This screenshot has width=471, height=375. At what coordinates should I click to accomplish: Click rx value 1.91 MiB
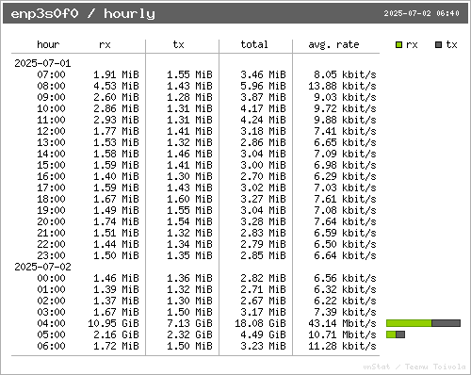(116, 74)
